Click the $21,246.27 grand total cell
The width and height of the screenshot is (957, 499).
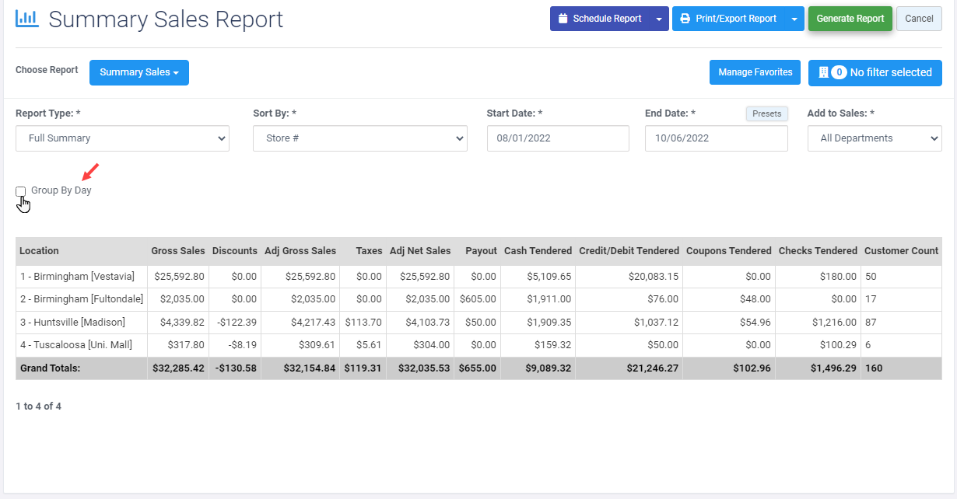pyautogui.click(x=652, y=368)
